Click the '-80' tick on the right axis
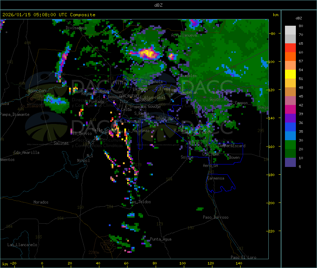Viewport: 317px width, 268px height. (x=272, y=33)
